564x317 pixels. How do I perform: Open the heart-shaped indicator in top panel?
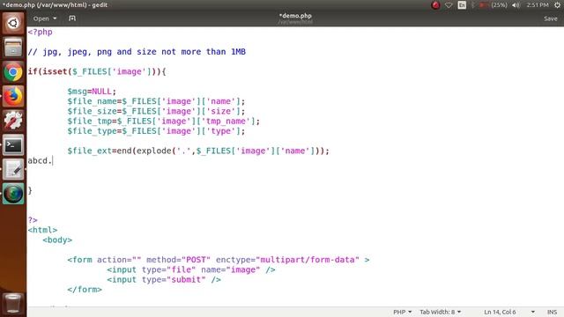pos(449,5)
